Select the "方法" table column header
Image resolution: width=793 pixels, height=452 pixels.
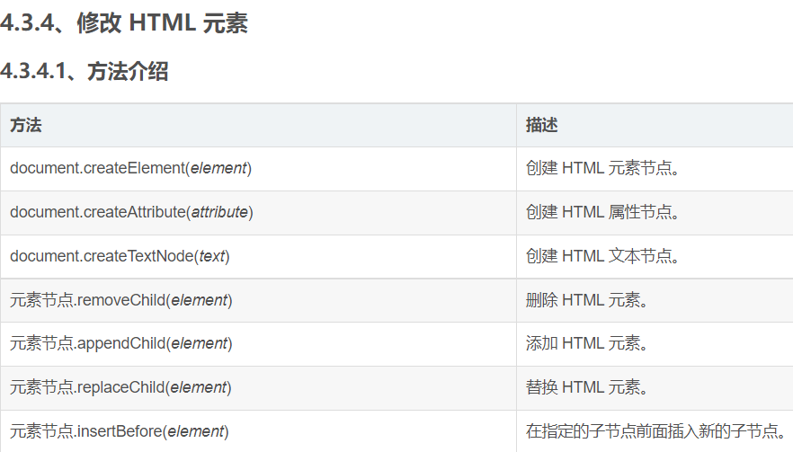click(26, 125)
